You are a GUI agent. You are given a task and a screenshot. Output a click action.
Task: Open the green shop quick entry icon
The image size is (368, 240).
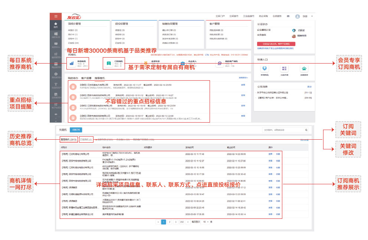click(x=304, y=69)
